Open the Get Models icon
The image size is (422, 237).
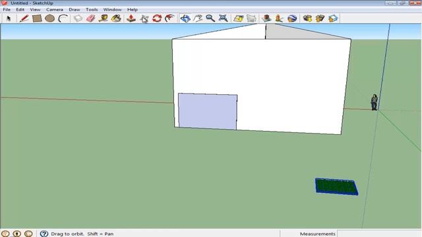tap(307, 18)
